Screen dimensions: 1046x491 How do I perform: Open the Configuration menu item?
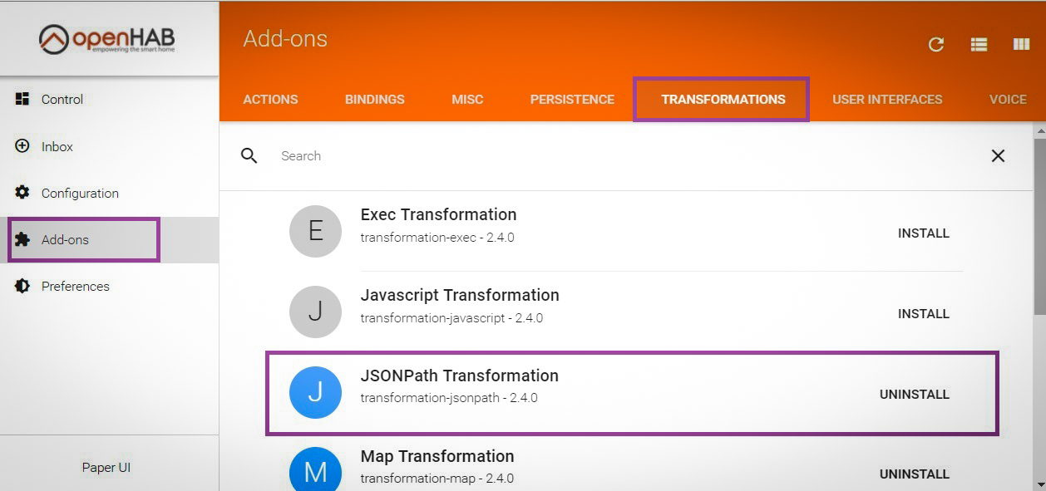[109, 193]
